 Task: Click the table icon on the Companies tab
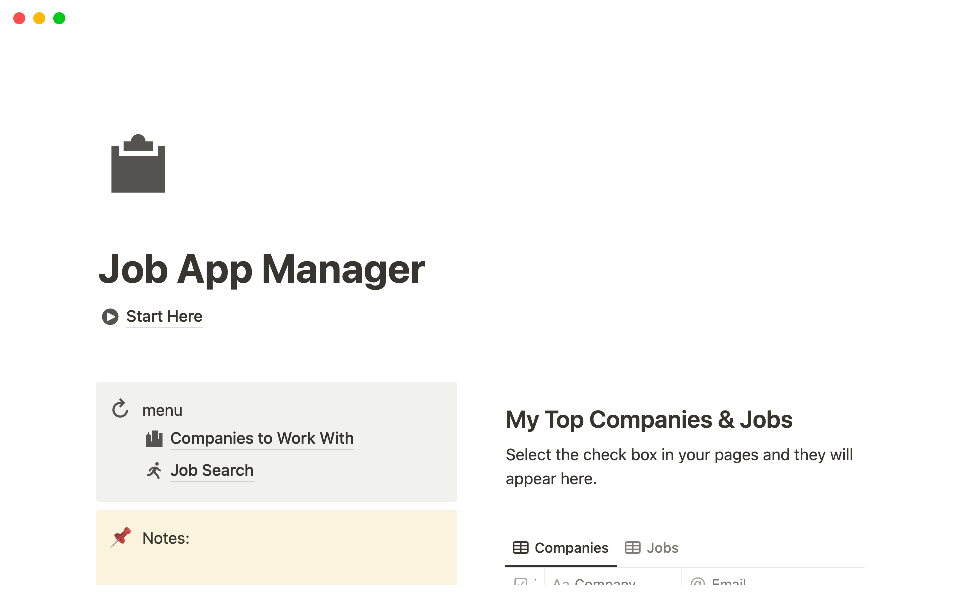[x=521, y=547]
